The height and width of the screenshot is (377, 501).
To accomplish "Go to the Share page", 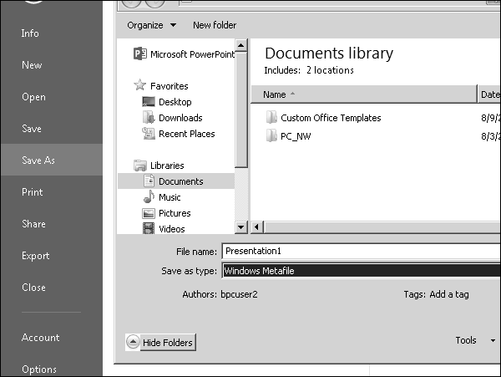I will (33, 223).
